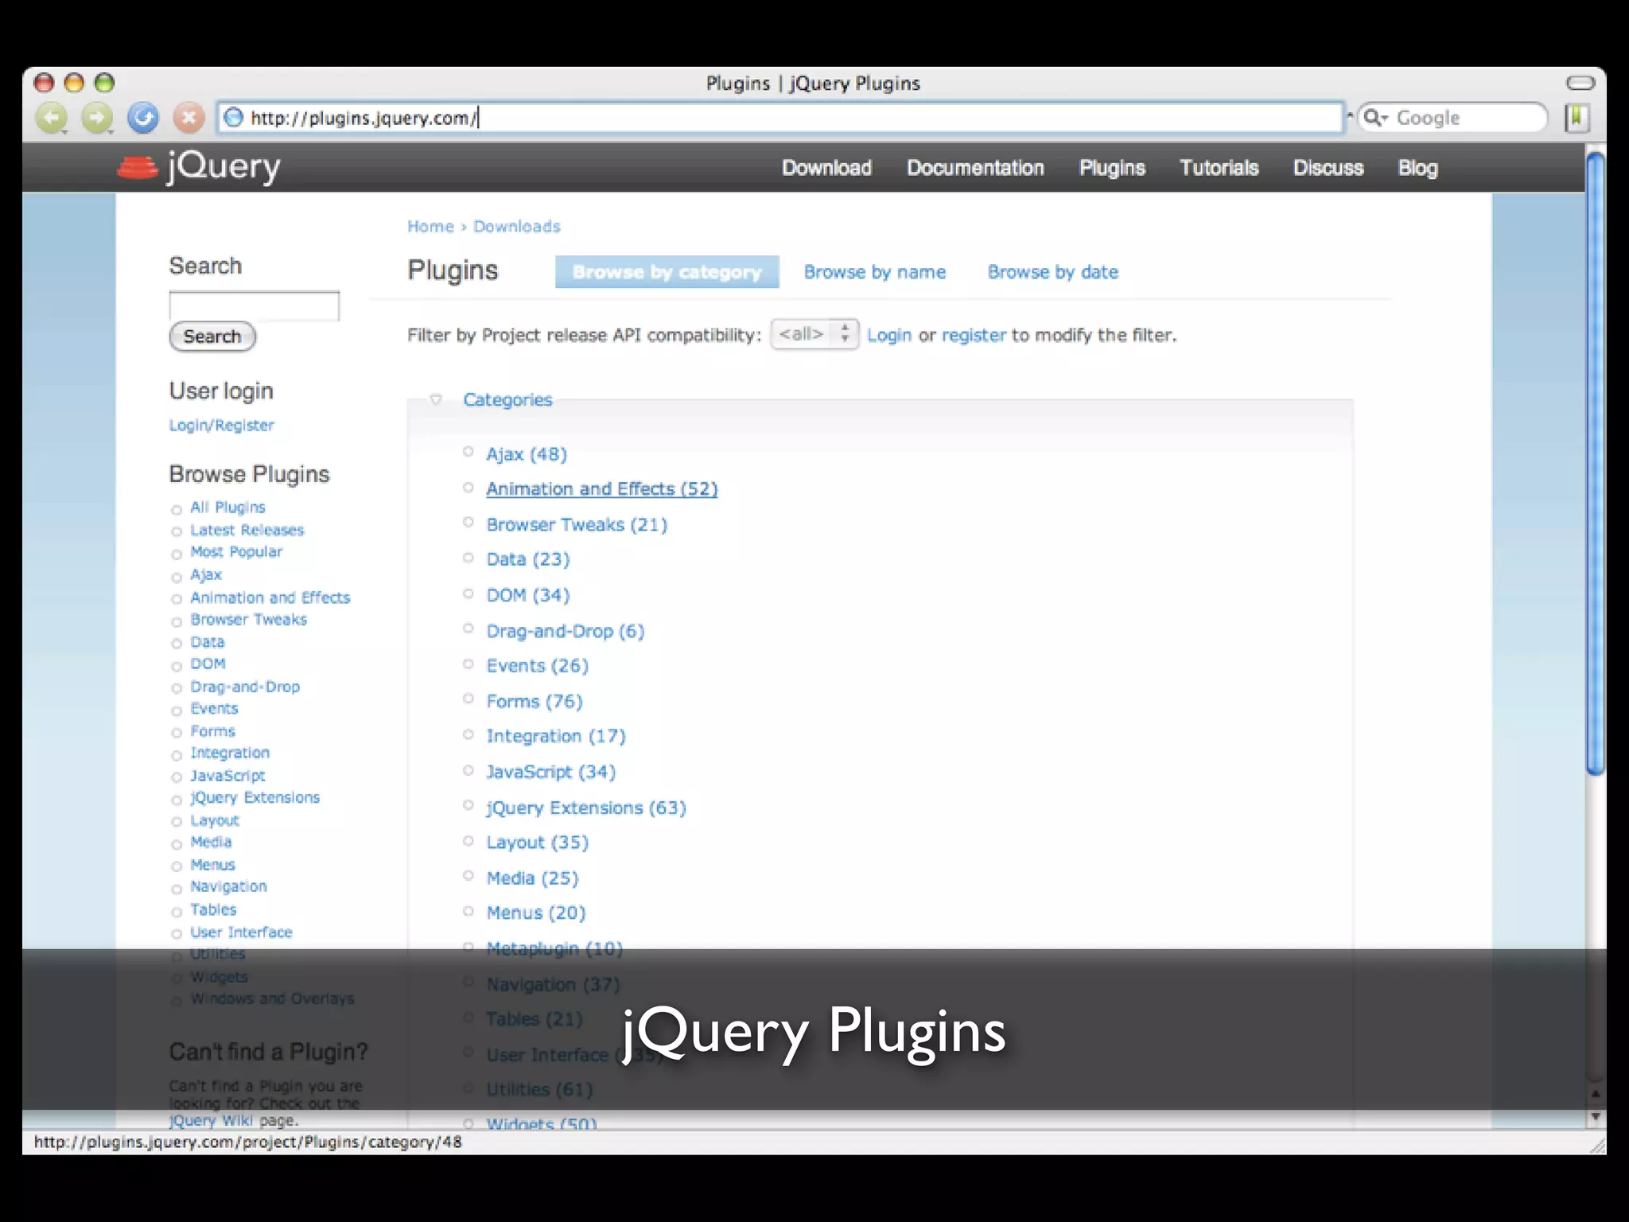Image resolution: width=1629 pixels, height=1222 pixels.
Task: Click the browser back arrow button
Action: point(52,119)
